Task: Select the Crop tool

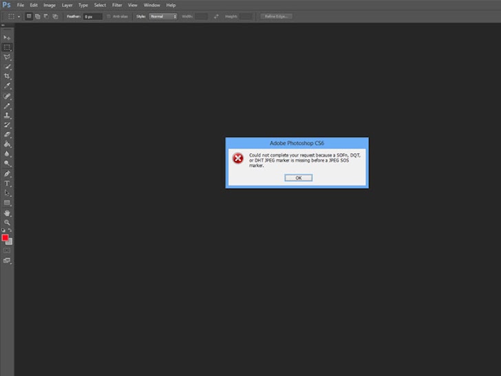Action: click(x=7, y=76)
